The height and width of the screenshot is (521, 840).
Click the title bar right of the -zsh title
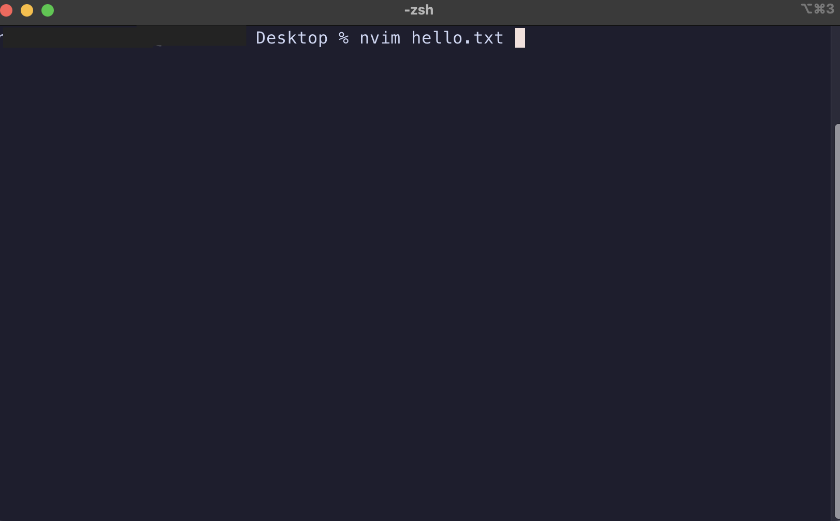616,10
